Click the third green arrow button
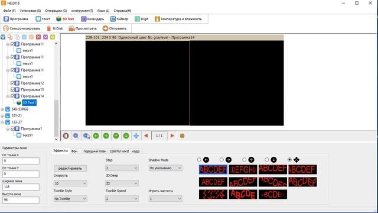 tap(116, 135)
